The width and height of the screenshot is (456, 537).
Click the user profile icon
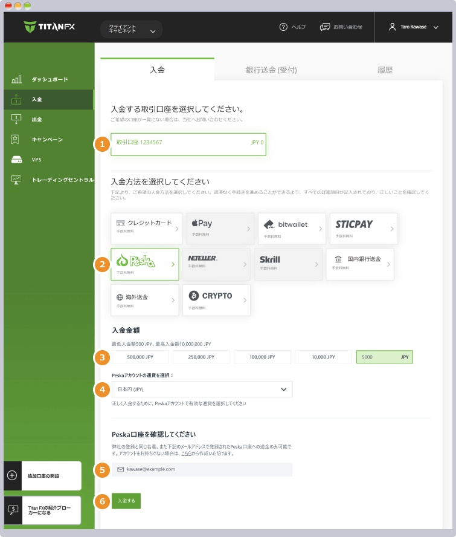coord(393,27)
